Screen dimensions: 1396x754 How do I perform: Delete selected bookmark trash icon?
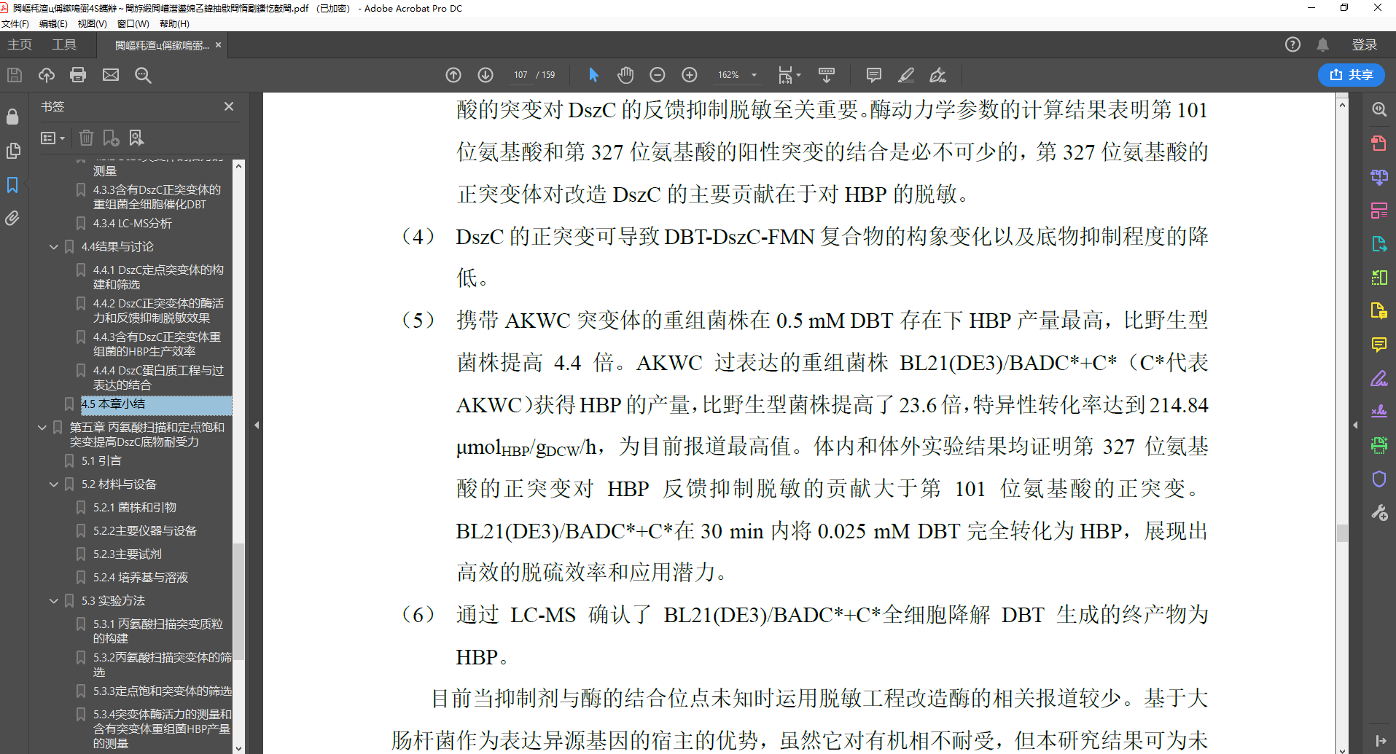[x=86, y=138]
